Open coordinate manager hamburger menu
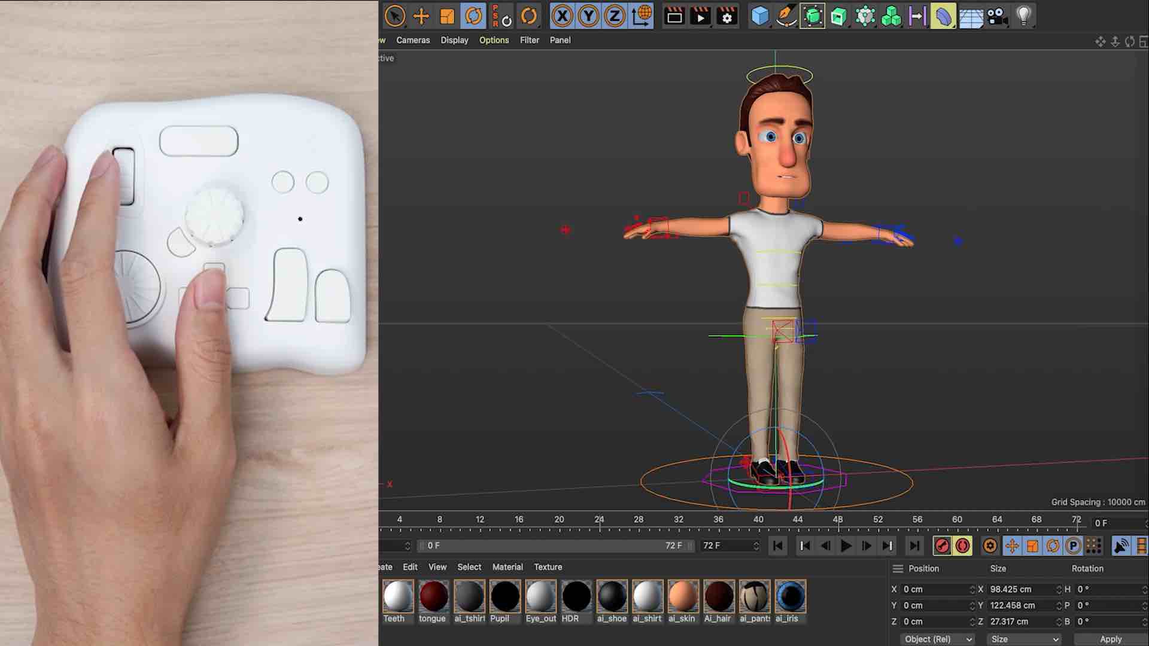Image resolution: width=1149 pixels, height=646 pixels. click(898, 568)
